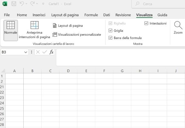
Task: Select row 2 header
Action: coord(3,82)
